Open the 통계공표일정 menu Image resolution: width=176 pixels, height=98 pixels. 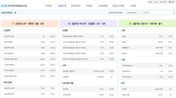tap(76, 6)
